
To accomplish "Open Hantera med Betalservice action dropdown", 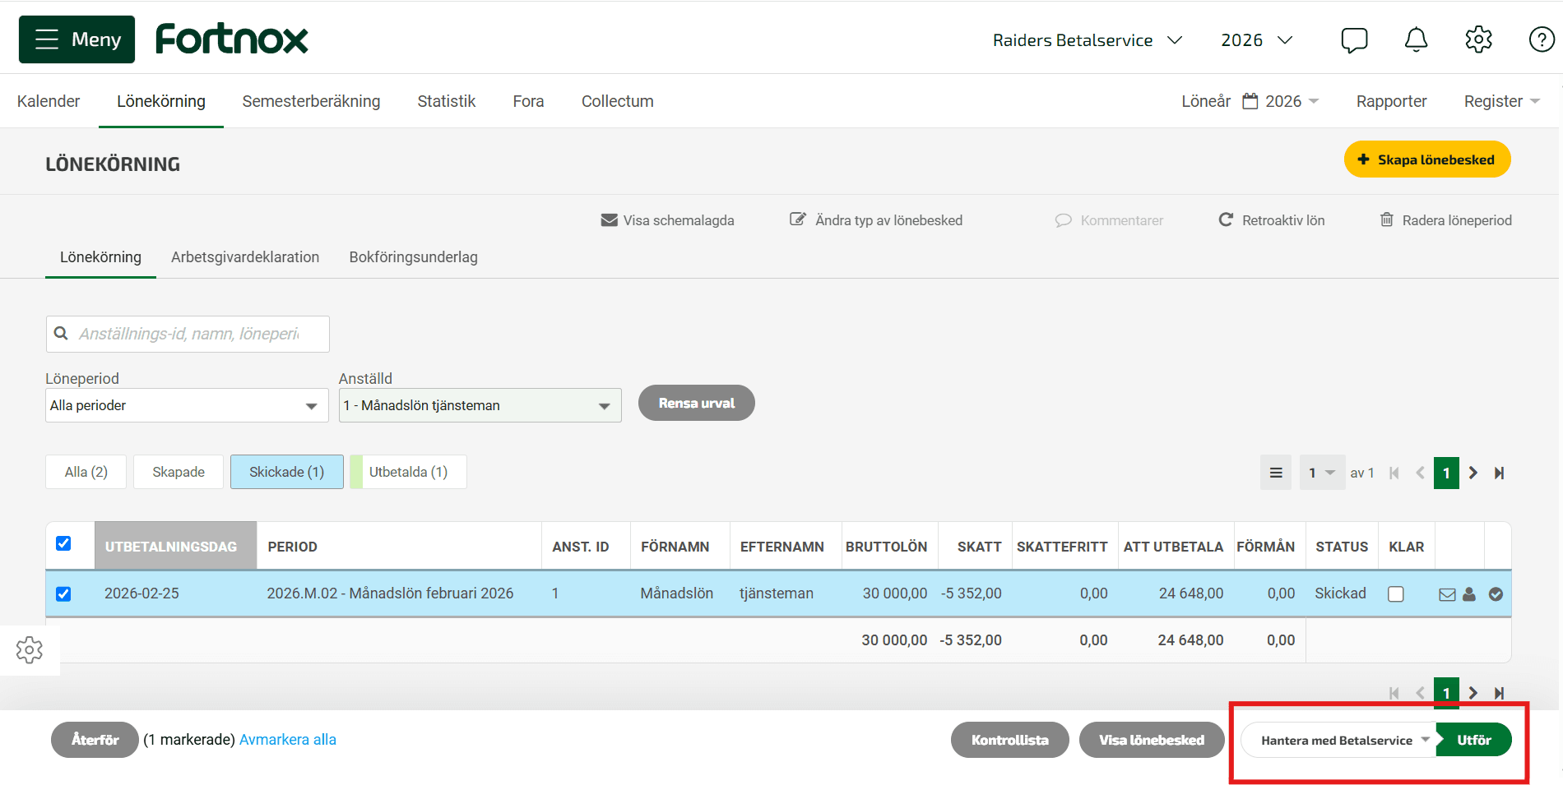I will (x=1338, y=740).
